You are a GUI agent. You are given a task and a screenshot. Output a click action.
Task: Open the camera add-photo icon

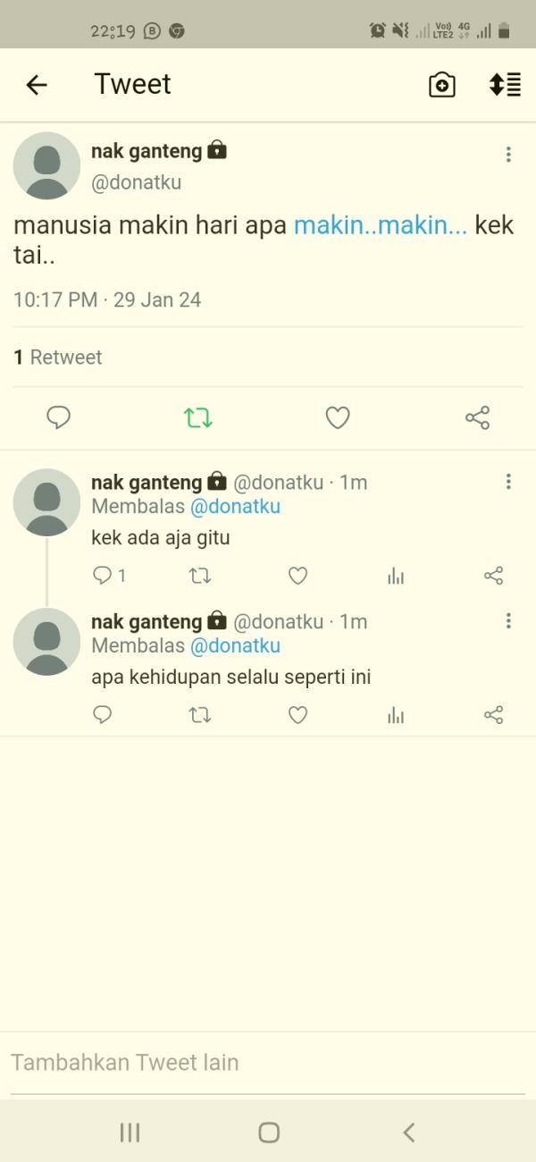[442, 85]
